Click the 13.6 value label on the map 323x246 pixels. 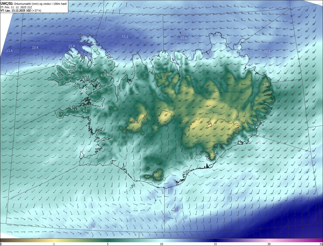9,51
